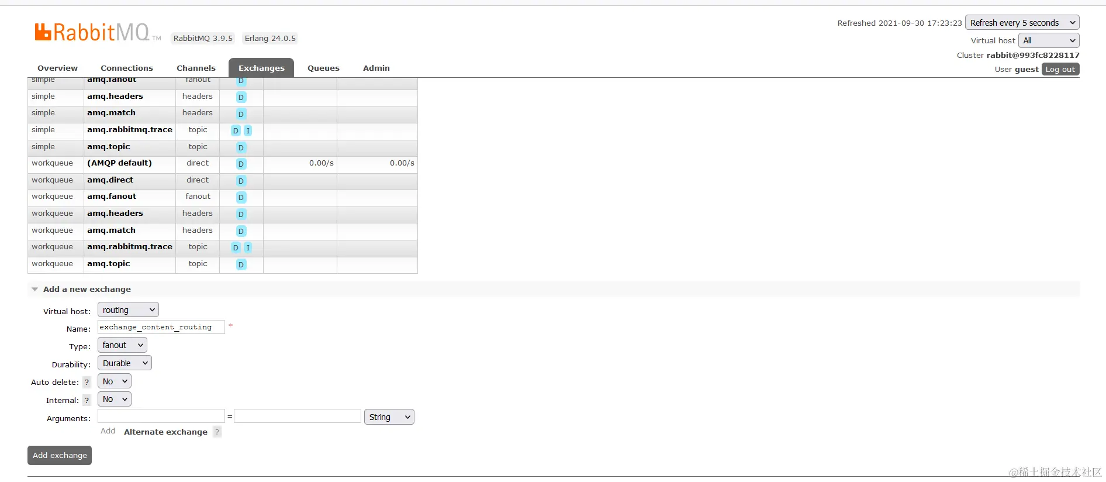This screenshot has width=1106, height=482.
Task: Click the I badge in workqueue amq.rabbitmq.trace row
Action: pyautogui.click(x=248, y=248)
